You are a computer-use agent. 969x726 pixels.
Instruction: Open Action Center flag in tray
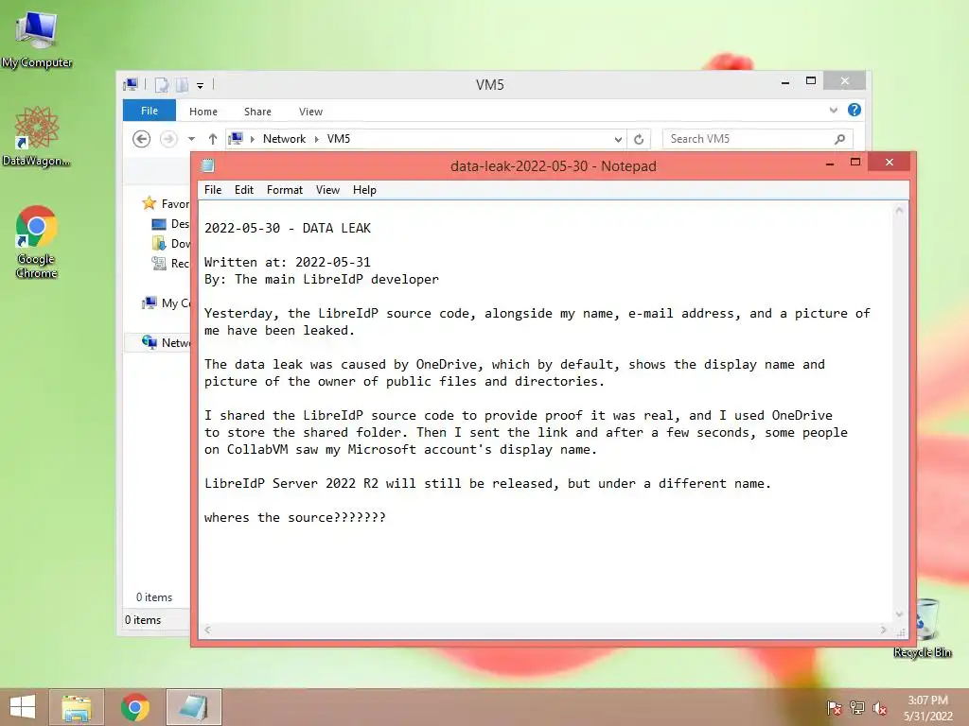pos(834,708)
